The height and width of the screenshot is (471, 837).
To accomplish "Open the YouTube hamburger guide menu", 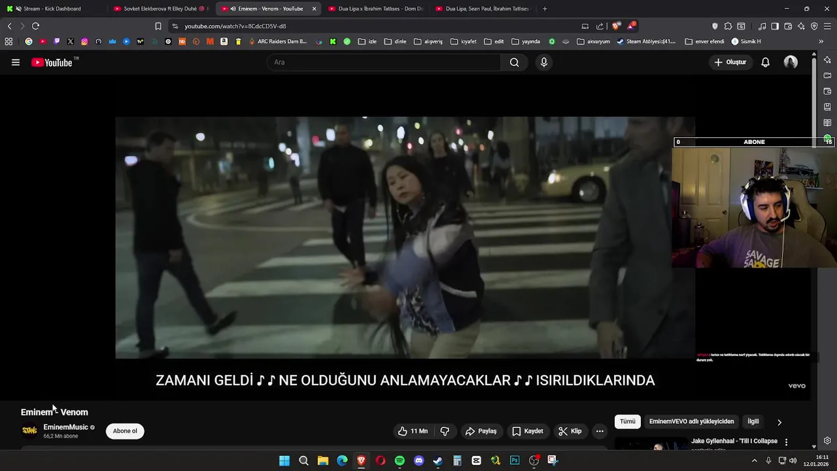I will point(16,62).
